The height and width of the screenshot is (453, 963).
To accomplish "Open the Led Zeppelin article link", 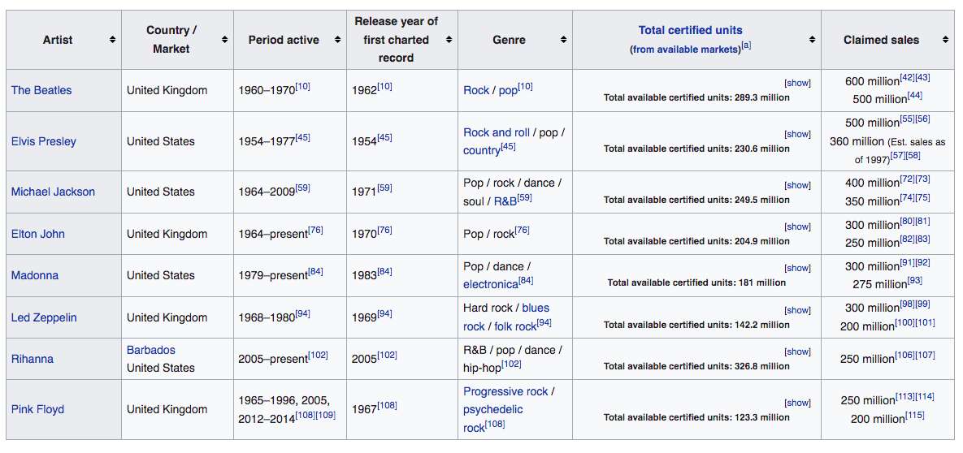I will [44, 317].
